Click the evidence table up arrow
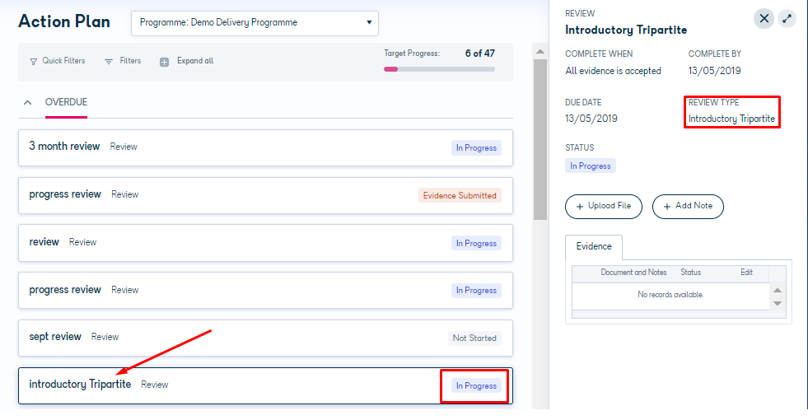808x420 pixels. [778, 290]
